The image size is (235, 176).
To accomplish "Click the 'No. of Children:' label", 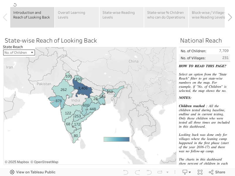I will 193,51.
